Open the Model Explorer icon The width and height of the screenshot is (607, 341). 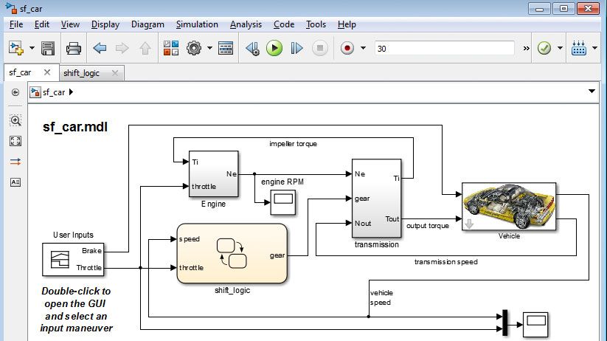226,49
